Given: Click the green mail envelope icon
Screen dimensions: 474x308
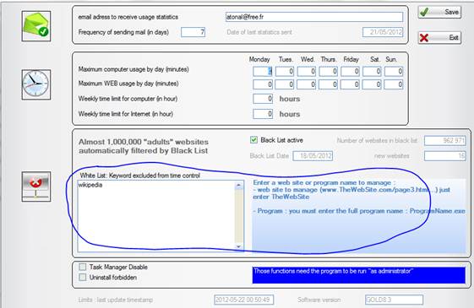Looking at the screenshot, I should 36,26.
